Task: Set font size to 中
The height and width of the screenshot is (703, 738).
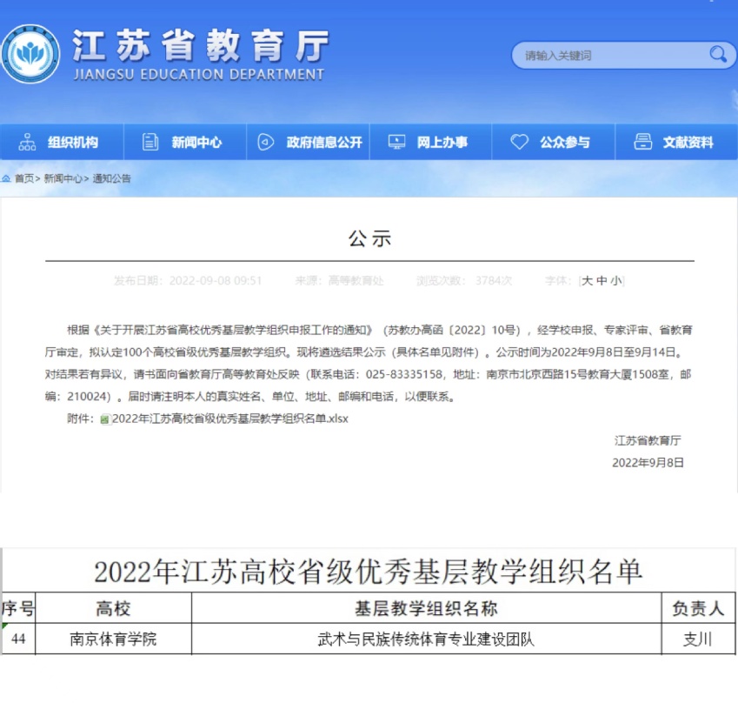Action: click(602, 281)
